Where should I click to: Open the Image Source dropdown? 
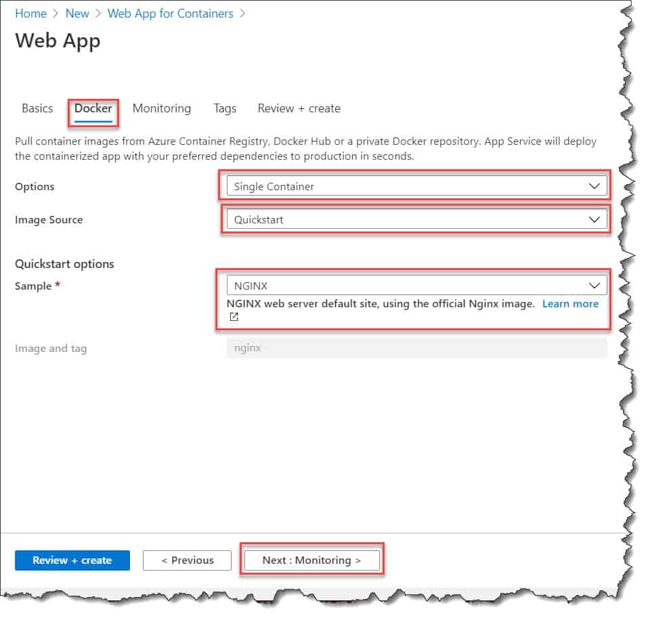(416, 219)
